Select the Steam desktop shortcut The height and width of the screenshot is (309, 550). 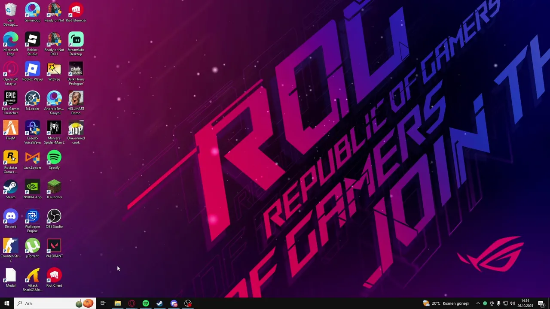coord(11,189)
